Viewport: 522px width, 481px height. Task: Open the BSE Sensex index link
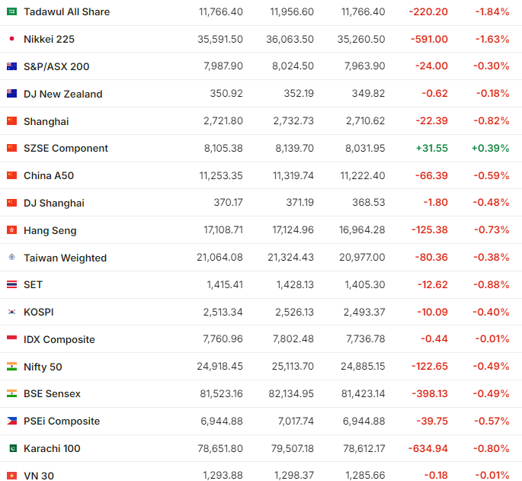(52, 393)
